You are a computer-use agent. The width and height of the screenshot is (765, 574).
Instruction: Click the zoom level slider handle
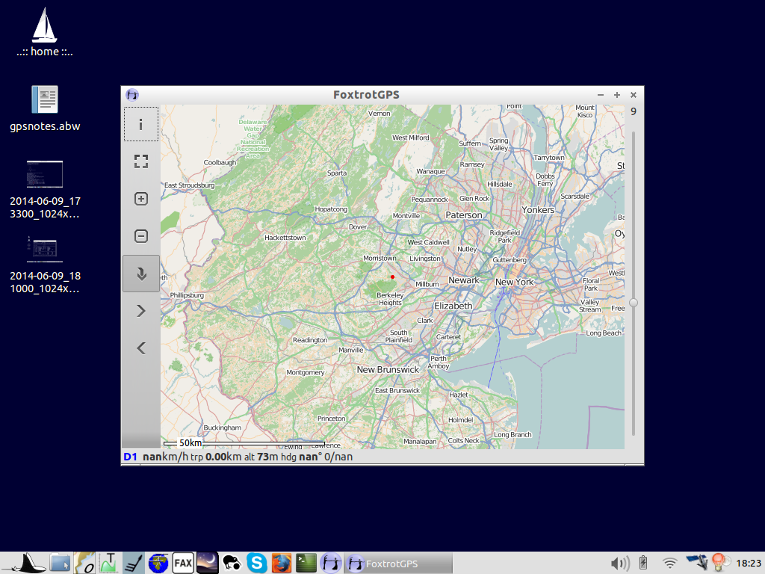pyautogui.click(x=634, y=303)
